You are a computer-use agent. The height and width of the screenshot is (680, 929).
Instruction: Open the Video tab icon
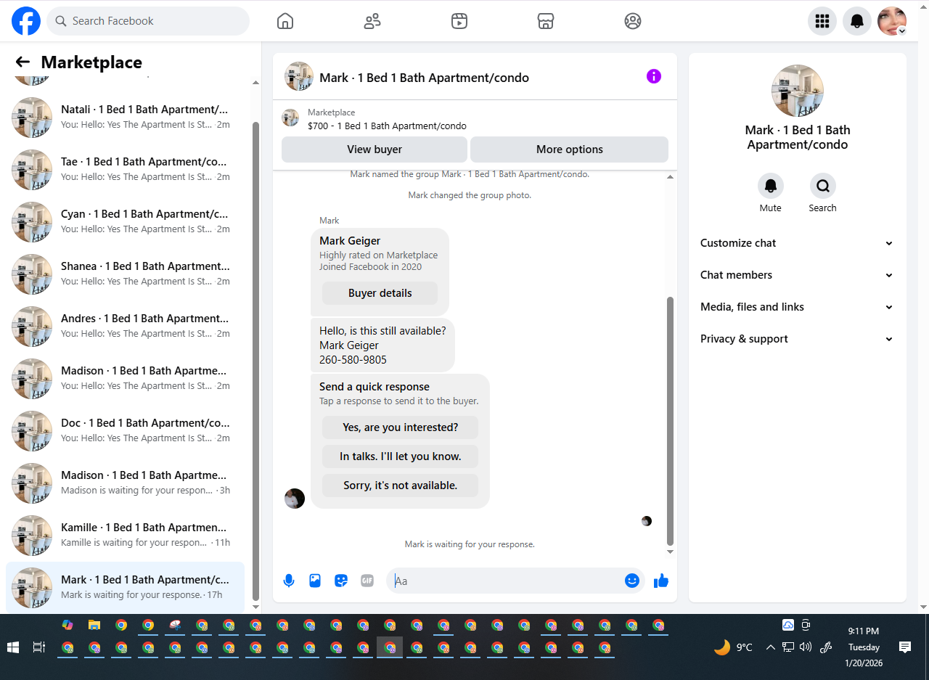459,21
